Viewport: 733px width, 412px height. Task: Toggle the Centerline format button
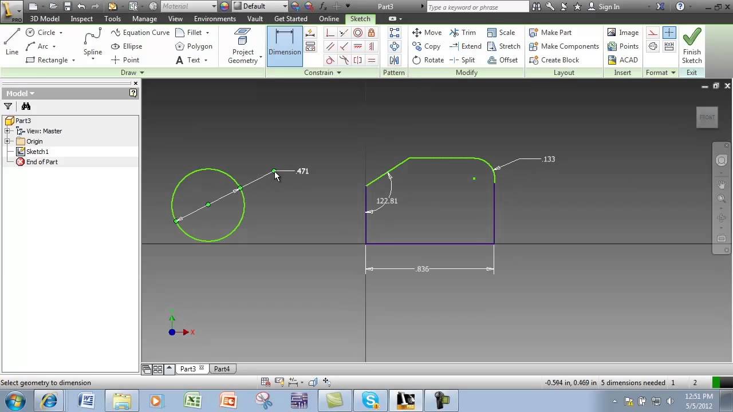[x=653, y=46]
